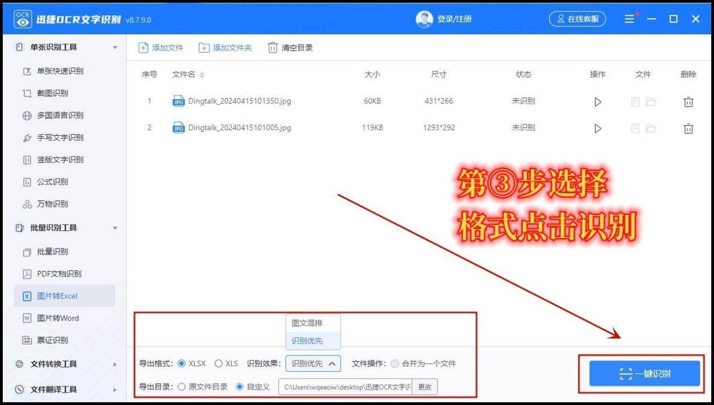Collapse the 批量识别工具 group
Image resolution: width=714 pixels, height=405 pixels.
click(115, 228)
